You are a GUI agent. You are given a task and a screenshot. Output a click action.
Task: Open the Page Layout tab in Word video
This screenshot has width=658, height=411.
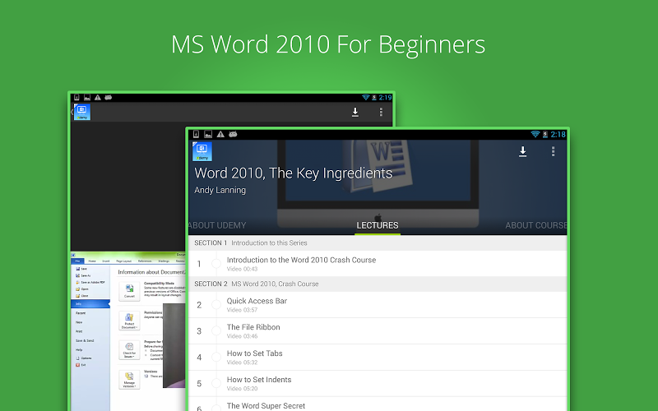(x=124, y=261)
